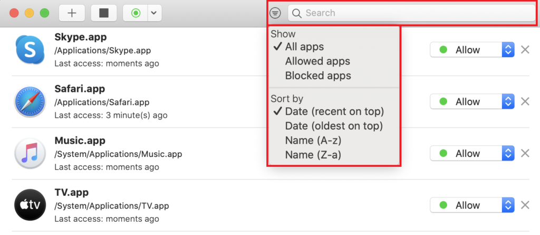Open the filter options icon beside Search
The image size is (540, 235).
tap(275, 13)
